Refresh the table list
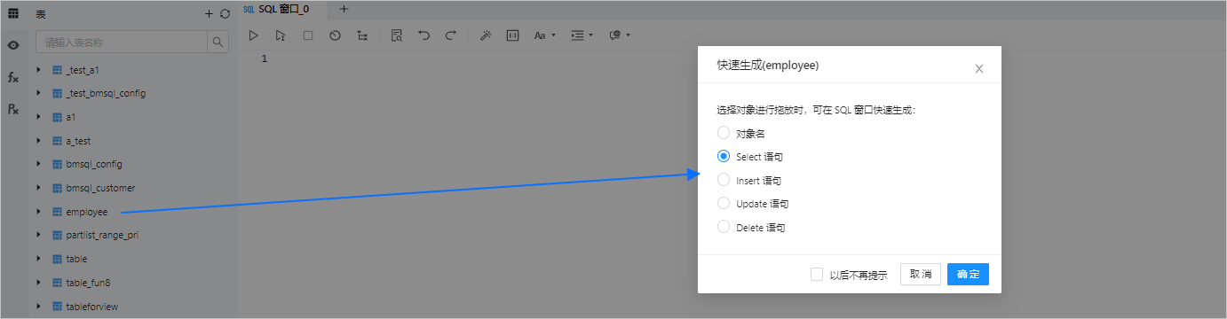The height and width of the screenshot is (319, 1227). click(225, 13)
